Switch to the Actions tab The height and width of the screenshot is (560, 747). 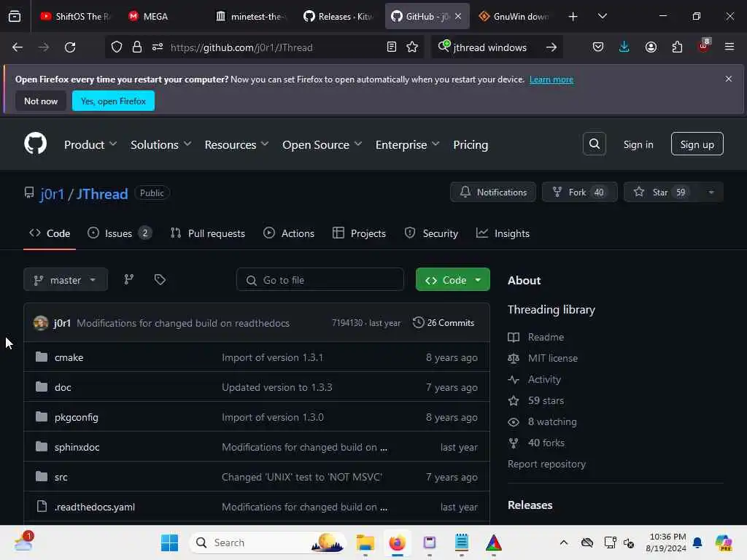289,233
